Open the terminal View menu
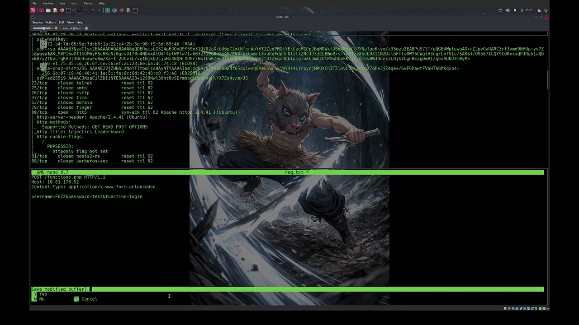Viewport: 579px width, 325px height. point(71,22)
